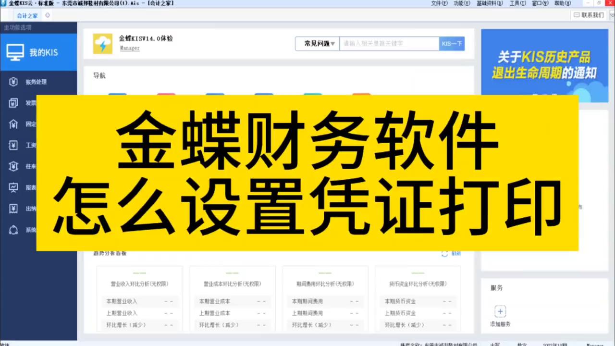Click the 报表 sidebar icon
This screenshot has height=346, width=615.
pos(13,187)
